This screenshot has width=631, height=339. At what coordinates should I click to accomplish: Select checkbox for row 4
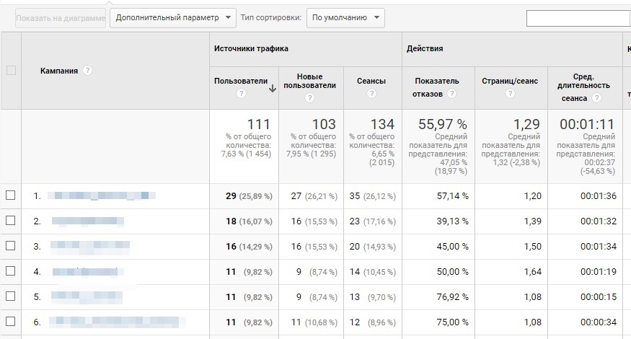pos(11,271)
